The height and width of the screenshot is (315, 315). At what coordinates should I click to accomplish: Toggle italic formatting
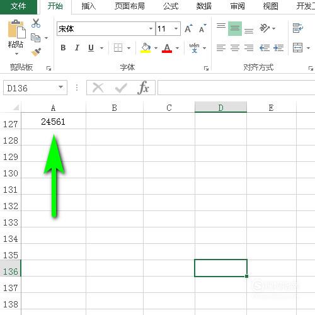[77, 48]
